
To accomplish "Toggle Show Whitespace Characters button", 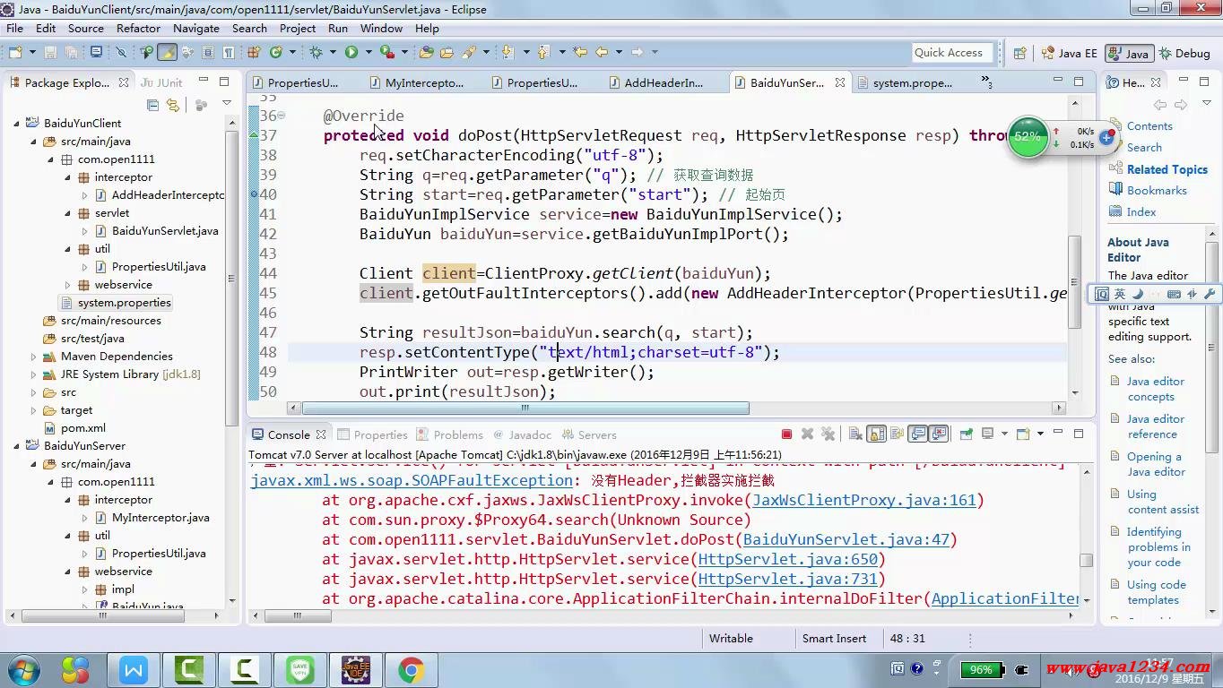I will tap(229, 53).
